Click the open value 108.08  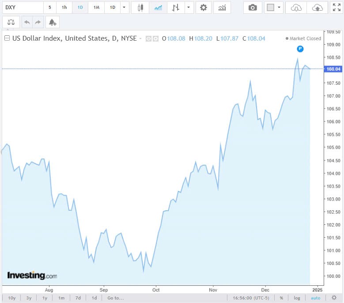(x=176, y=38)
